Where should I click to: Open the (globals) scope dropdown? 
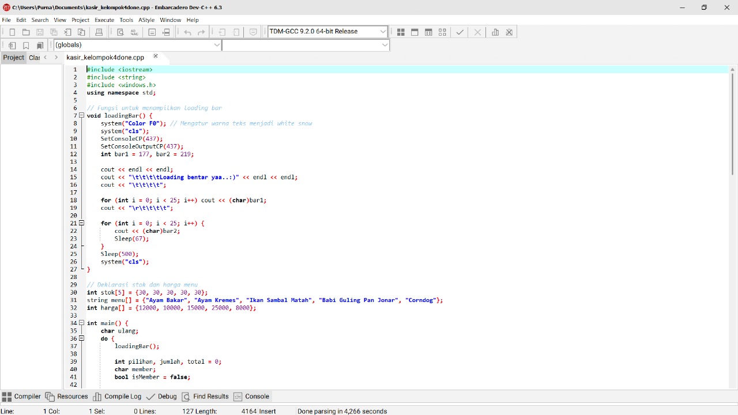pyautogui.click(x=217, y=45)
